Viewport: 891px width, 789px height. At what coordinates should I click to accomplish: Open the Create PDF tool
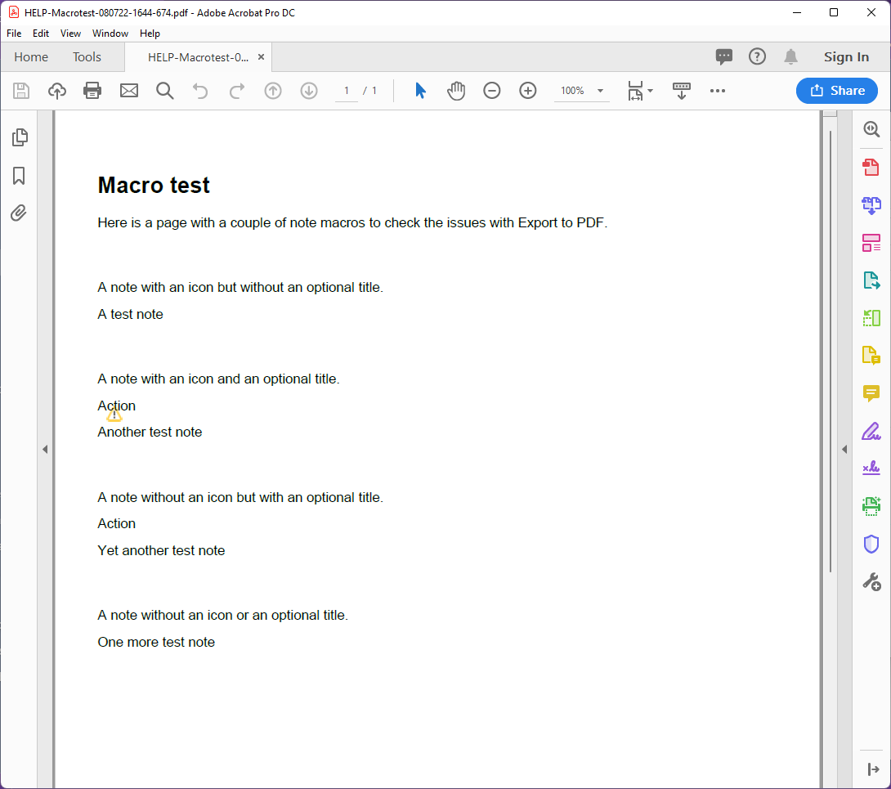pos(871,167)
